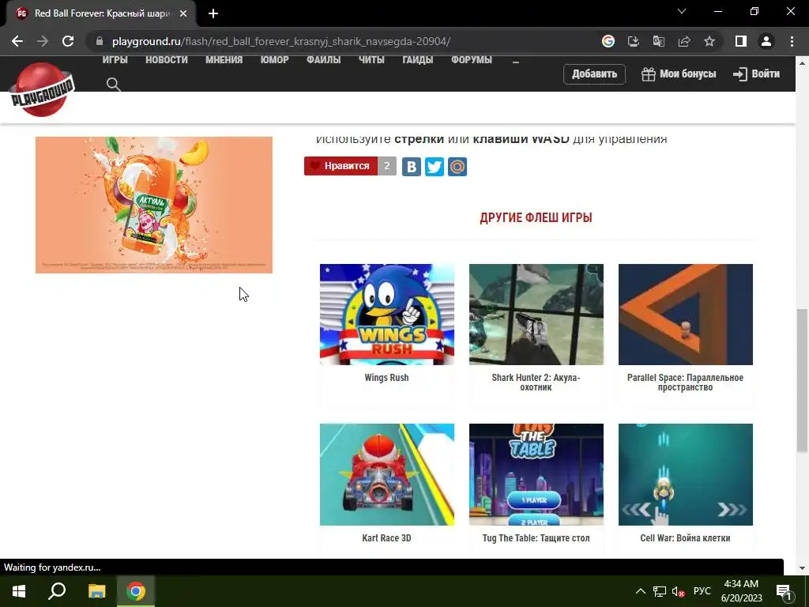
Task: Open the Windows Start menu
Action: pos(19,591)
